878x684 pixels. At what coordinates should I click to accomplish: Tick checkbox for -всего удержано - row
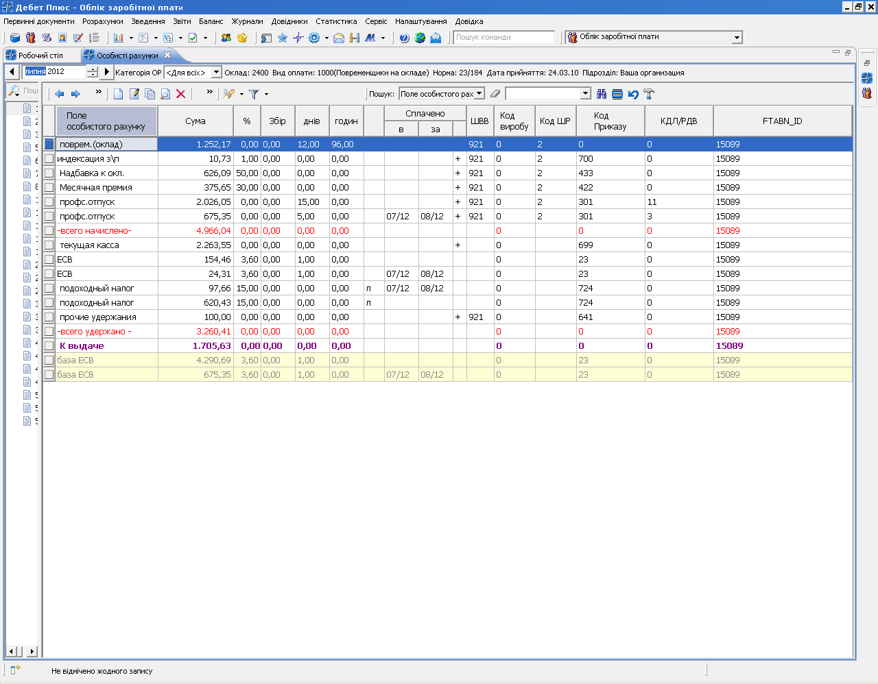(x=49, y=331)
